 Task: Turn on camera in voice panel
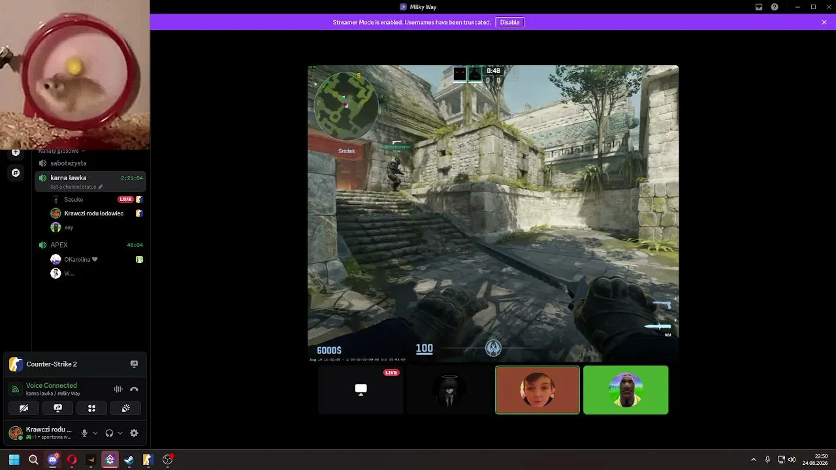pyautogui.click(x=24, y=408)
